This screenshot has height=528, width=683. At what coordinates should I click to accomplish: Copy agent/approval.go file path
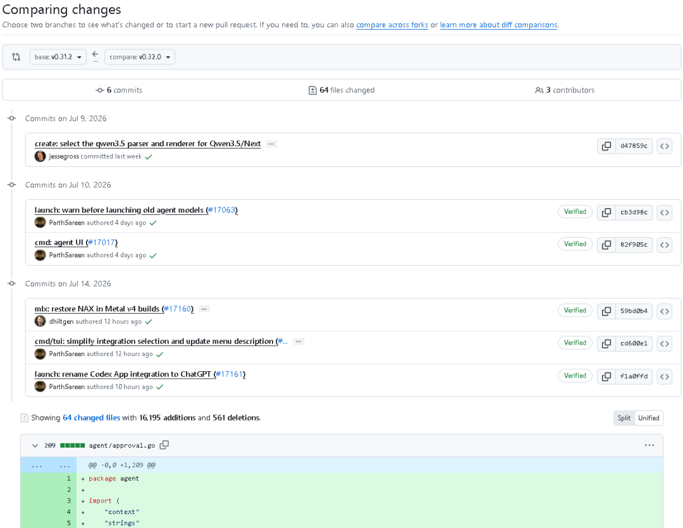[x=164, y=445]
